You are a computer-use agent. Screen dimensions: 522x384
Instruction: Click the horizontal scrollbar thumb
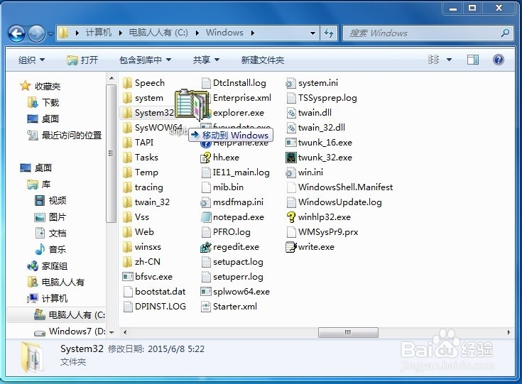[x=348, y=332]
